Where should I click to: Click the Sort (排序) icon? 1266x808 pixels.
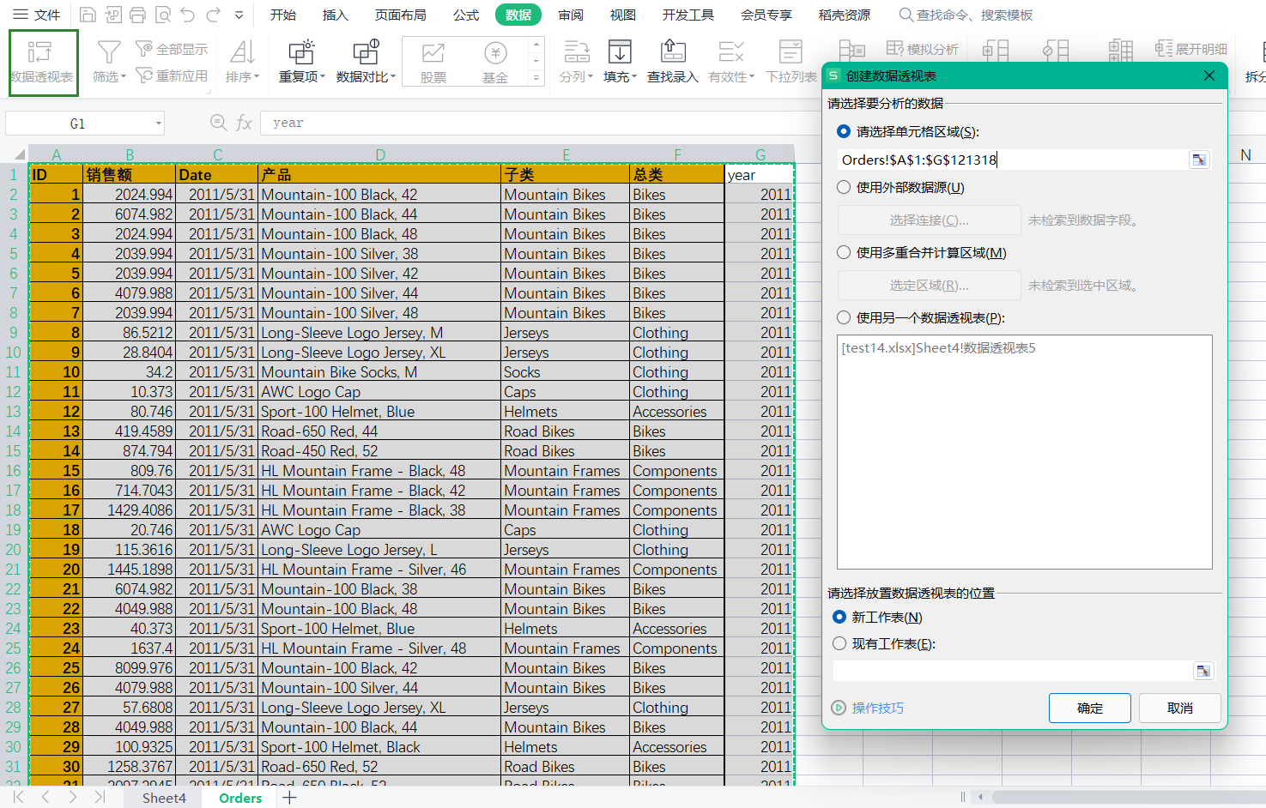point(243,52)
